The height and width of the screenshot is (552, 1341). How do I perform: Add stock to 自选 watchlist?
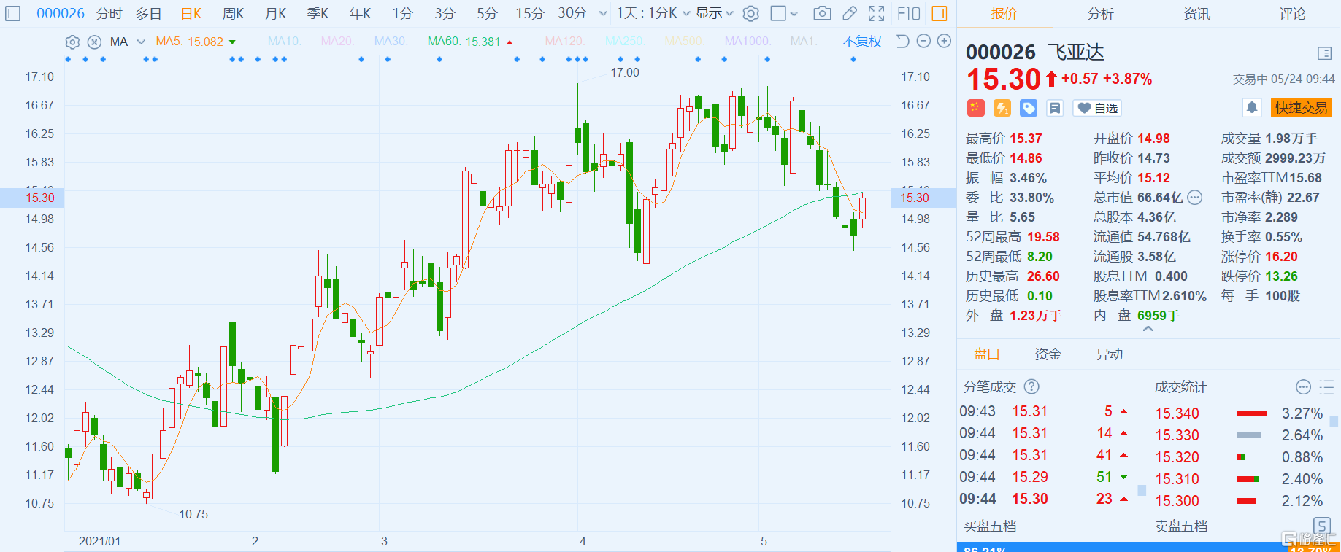[x=1097, y=108]
